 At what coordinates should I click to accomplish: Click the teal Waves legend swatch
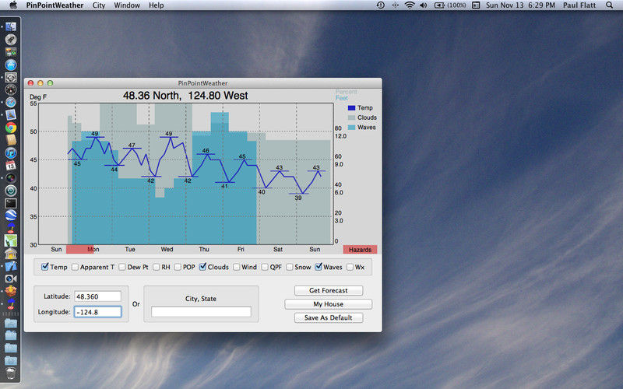tap(351, 128)
